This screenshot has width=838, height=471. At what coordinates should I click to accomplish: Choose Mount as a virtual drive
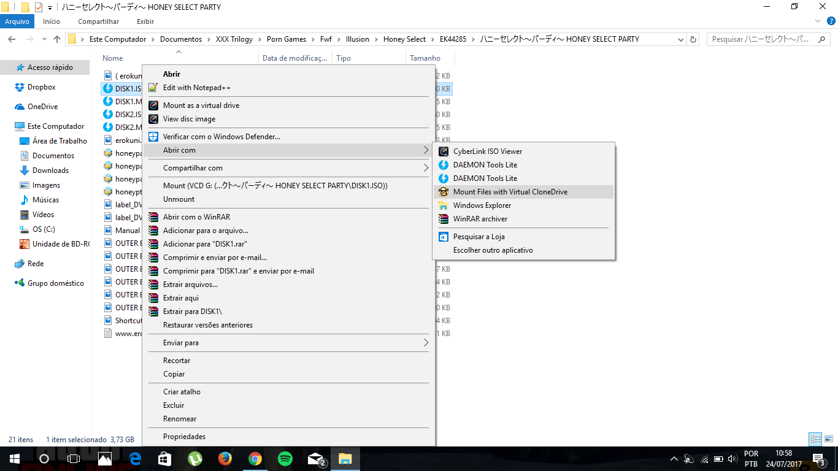(x=201, y=105)
